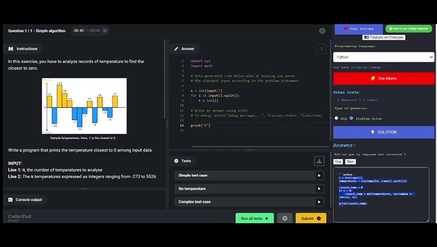This screenshot has width=437, height=247.
Task: Click the 'n = int(input())' line in editor
Action: (x=206, y=91)
